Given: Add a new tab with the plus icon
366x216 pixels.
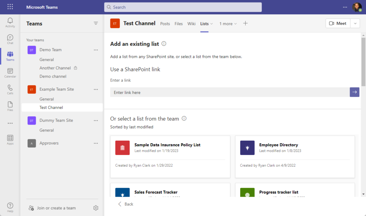Looking at the screenshot, I should pyautogui.click(x=245, y=23).
